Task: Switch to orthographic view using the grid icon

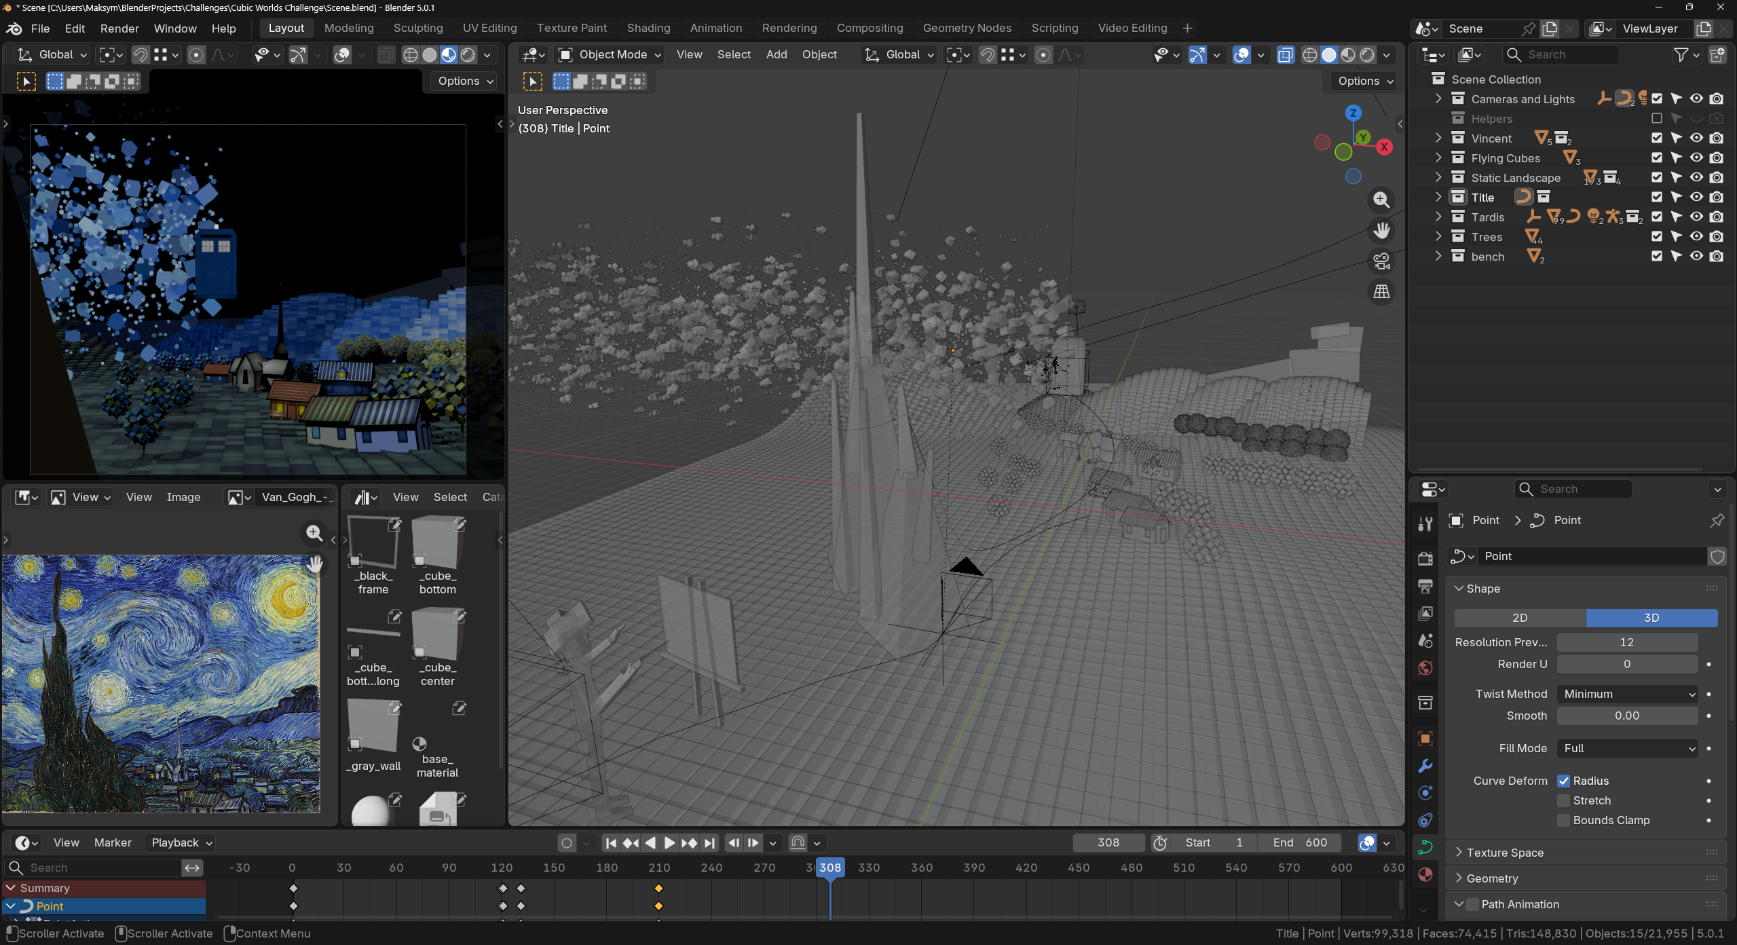Action: click(1381, 292)
